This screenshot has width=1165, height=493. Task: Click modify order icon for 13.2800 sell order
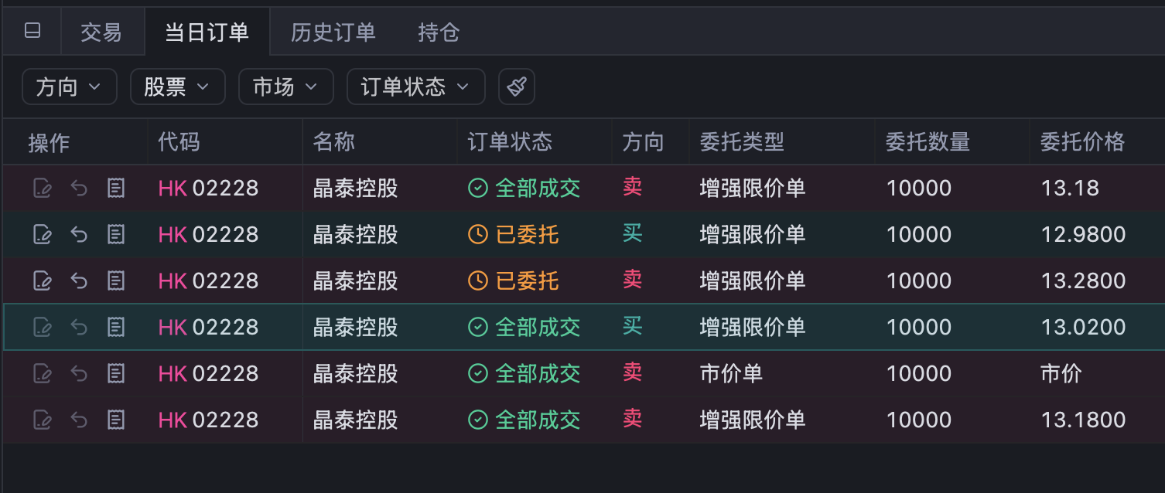click(x=42, y=280)
